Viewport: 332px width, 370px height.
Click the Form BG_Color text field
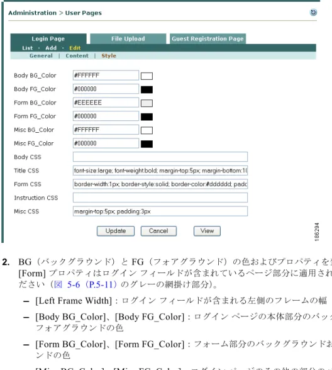click(106, 103)
